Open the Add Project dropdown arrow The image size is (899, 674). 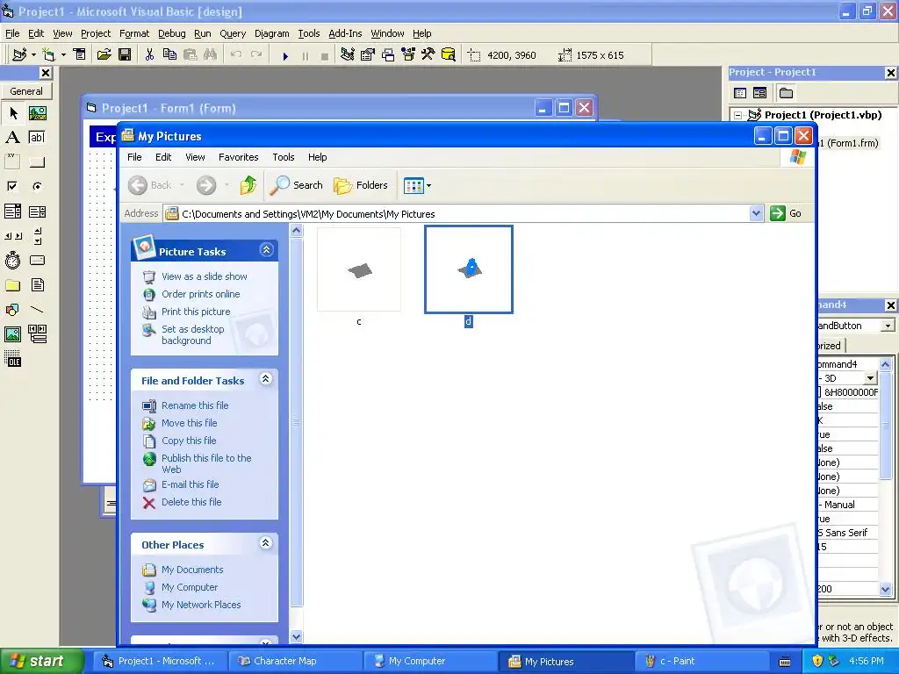click(34, 55)
